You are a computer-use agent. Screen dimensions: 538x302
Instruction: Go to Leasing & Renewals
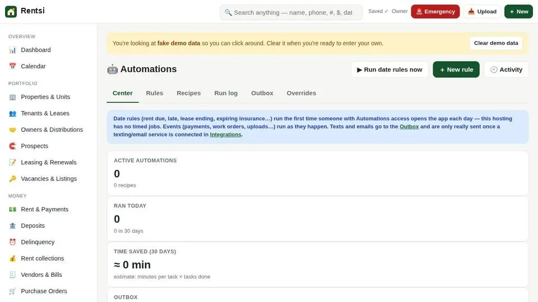coord(48,162)
